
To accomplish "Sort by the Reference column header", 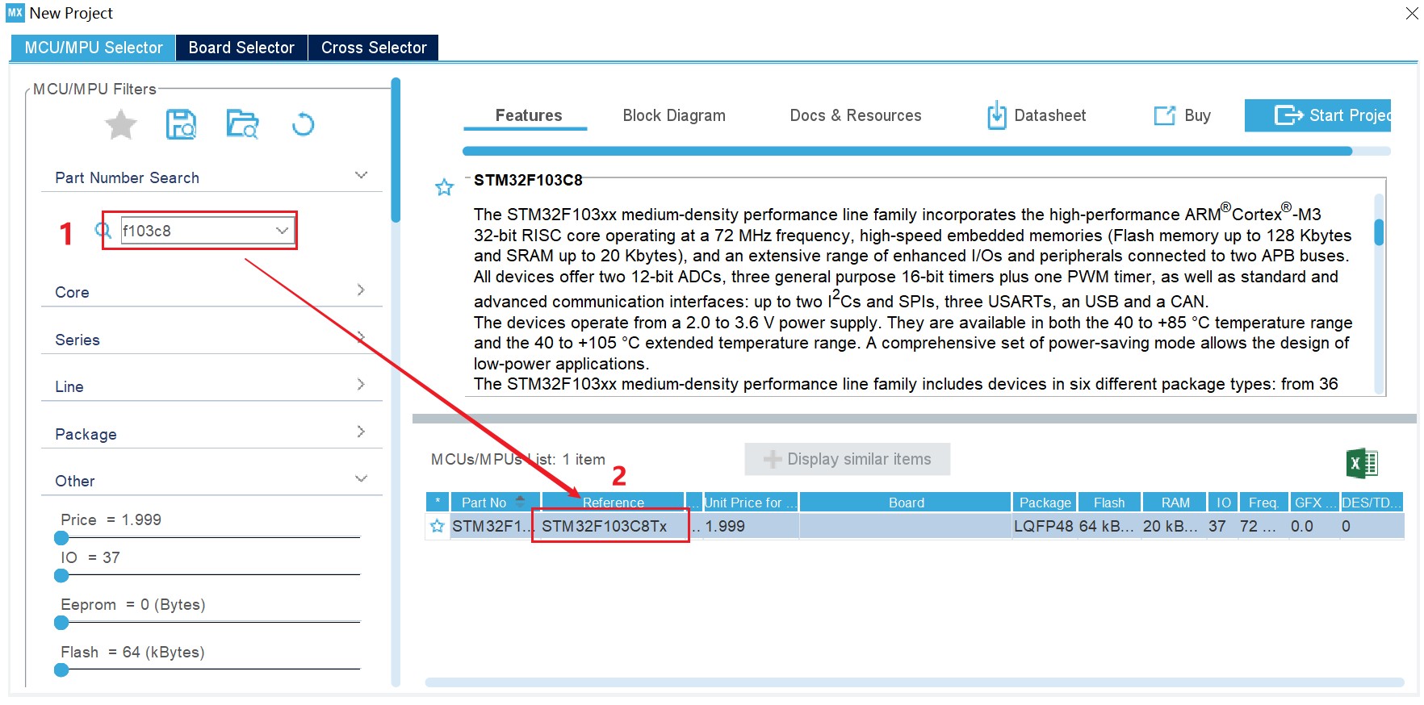I will point(613,502).
